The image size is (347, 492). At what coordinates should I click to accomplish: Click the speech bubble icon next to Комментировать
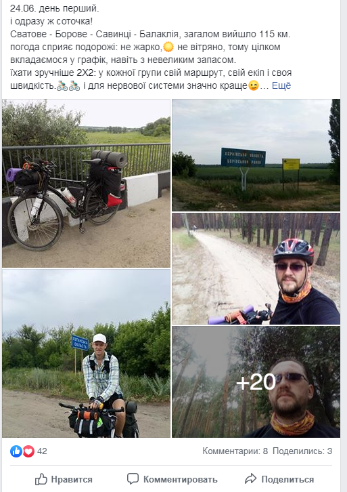coord(133,479)
